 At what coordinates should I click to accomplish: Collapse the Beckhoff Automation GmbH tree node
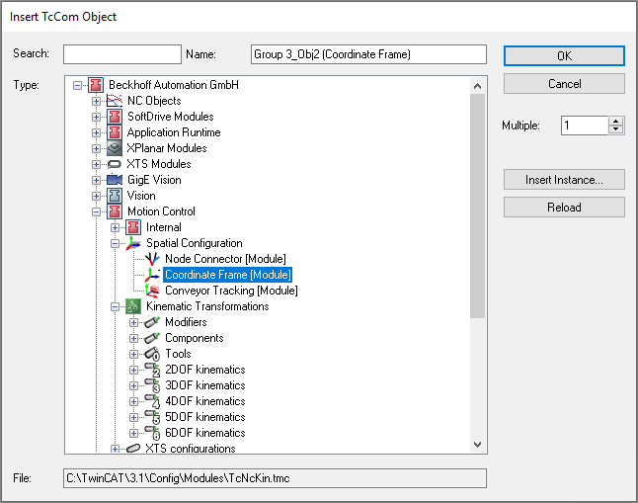point(77,85)
